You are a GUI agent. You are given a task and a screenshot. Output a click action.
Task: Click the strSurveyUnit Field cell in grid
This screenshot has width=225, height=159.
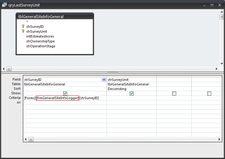pyautogui.click(x=132, y=80)
